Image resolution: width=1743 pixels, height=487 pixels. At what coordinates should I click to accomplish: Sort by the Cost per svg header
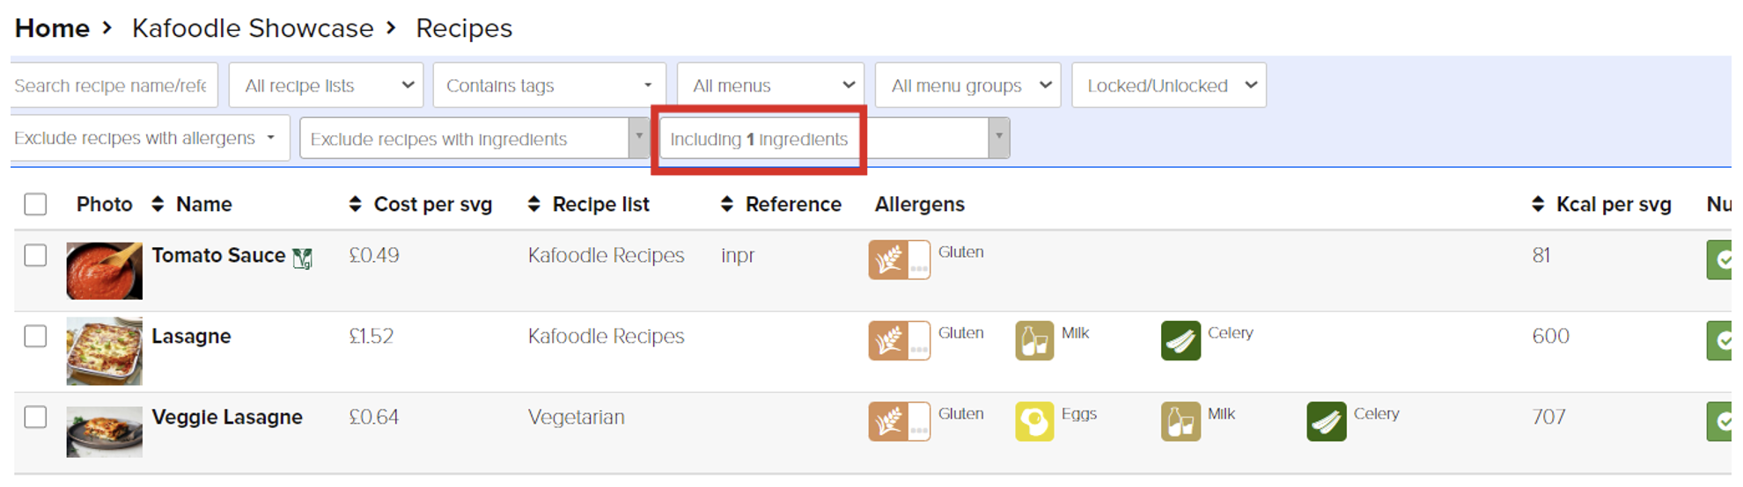[432, 204]
